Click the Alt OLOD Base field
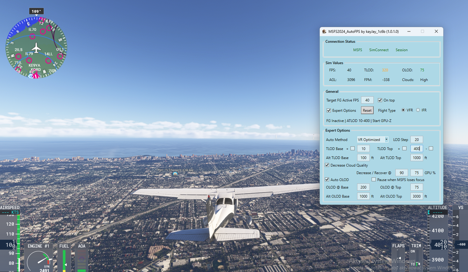 pyautogui.click(x=363, y=196)
